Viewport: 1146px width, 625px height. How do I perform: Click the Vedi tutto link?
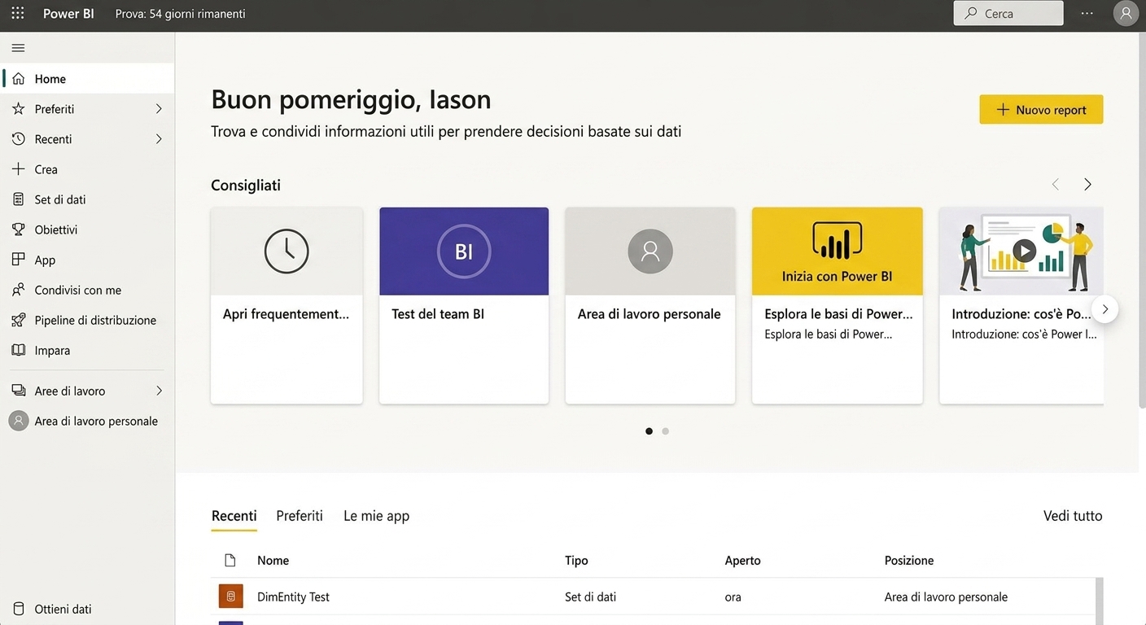[x=1073, y=516]
